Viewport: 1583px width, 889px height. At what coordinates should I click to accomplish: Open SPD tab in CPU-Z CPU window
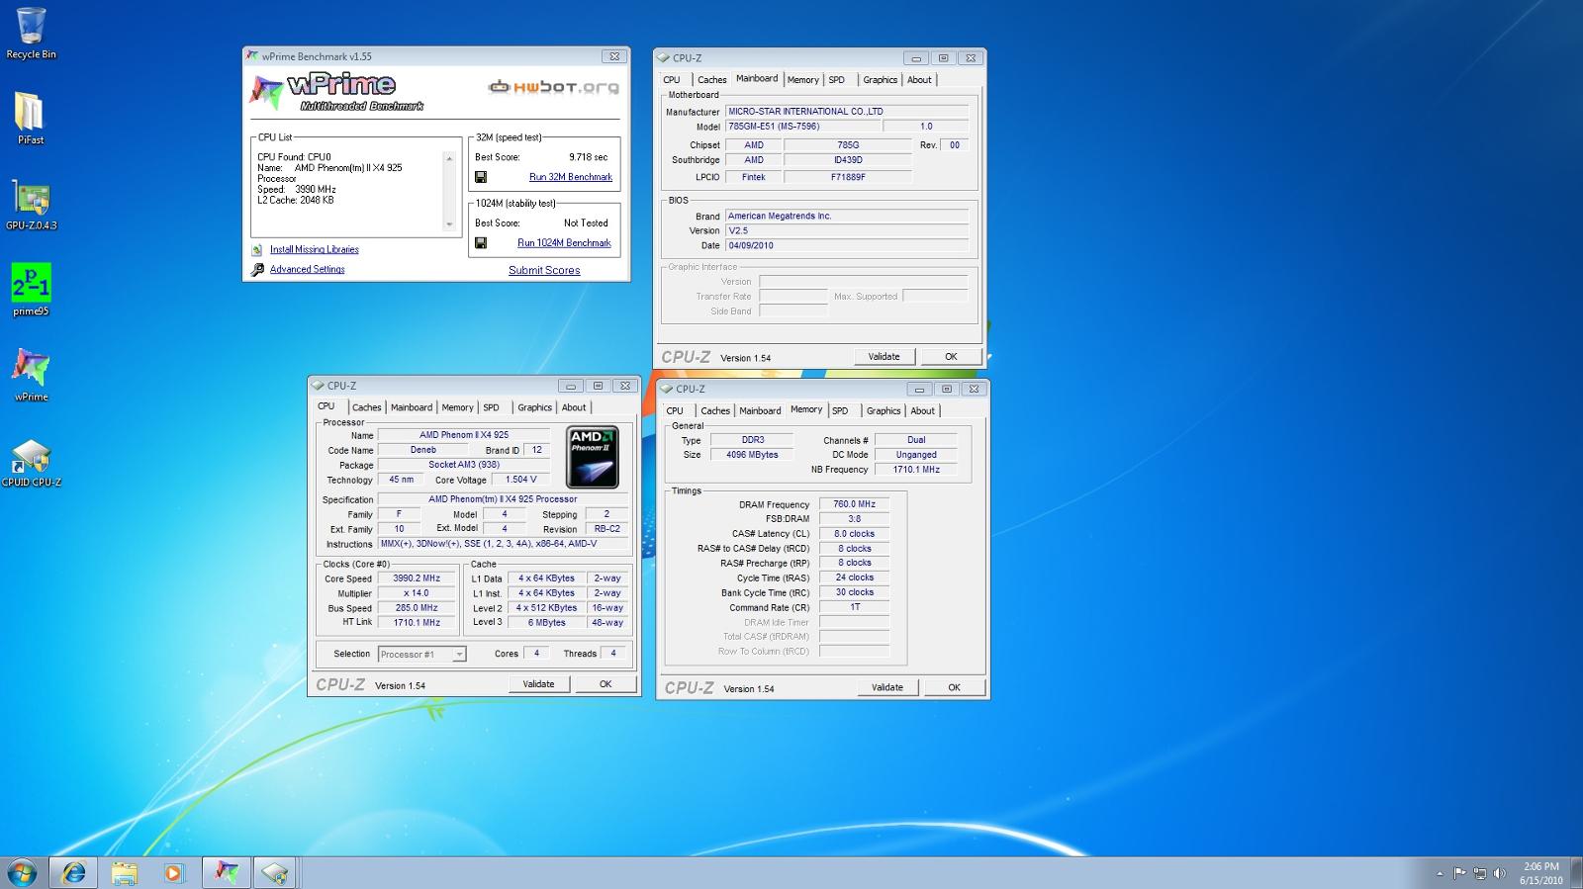coord(491,407)
